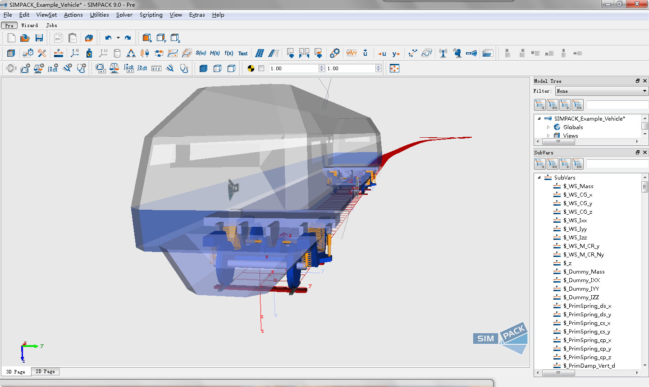This screenshot has width=649, height=387.
Task: Increase the second 1.00 scale value
Action: pyautogui.click(x=379, y=67)
